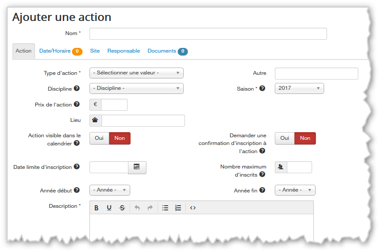The image size is (378, 251).
Task: Click help icon beside Prix de l'action
Action: (x=77, y=104)
